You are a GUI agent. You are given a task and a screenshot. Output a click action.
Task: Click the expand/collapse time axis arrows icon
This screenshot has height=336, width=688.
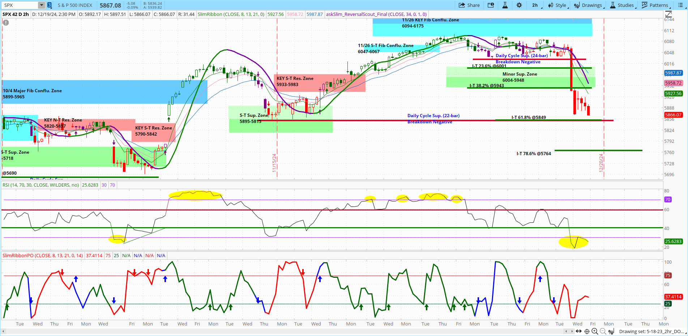[578, 331]
